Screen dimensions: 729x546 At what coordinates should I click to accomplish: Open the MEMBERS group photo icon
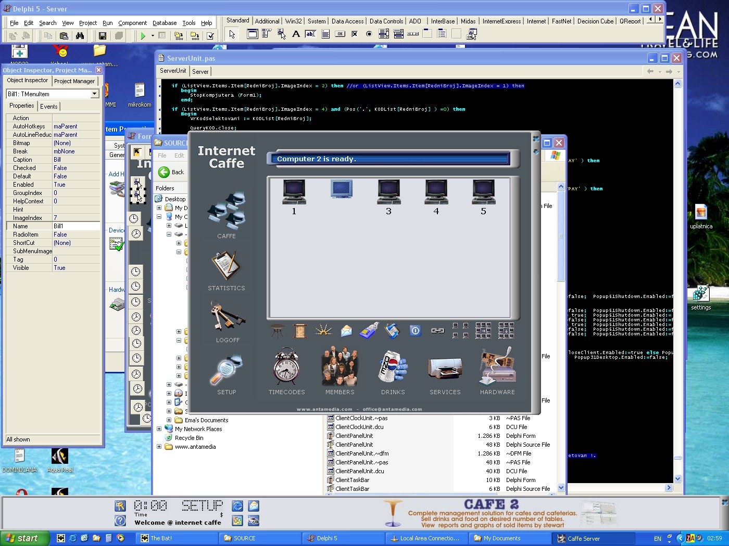point(340,367)
